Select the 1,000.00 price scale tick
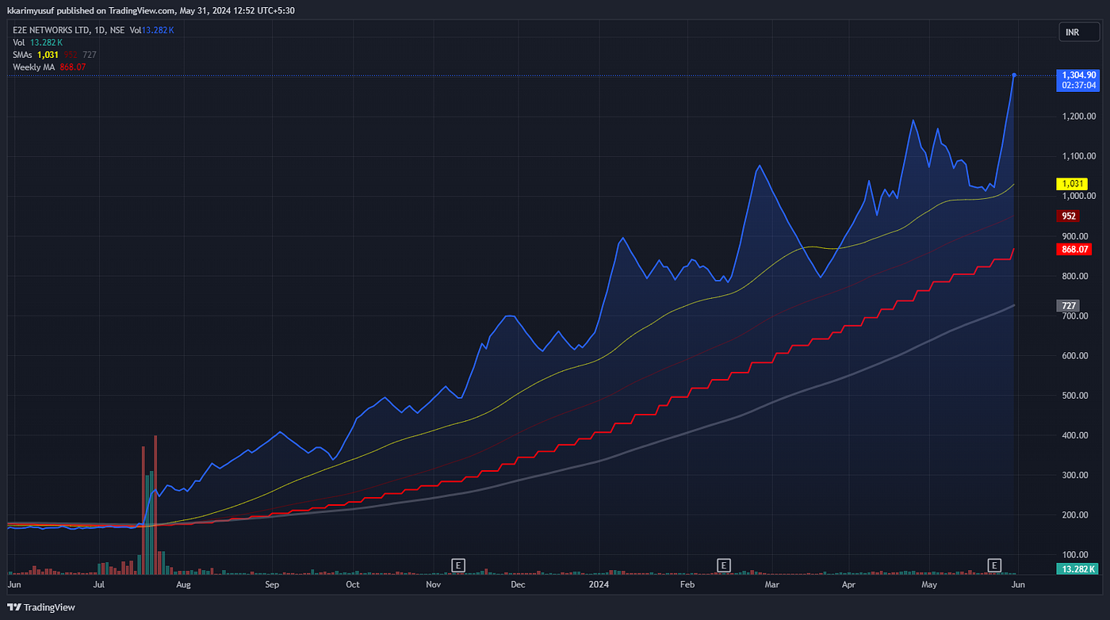This screenshot has height=620, width=1110. click(1080, 196)
